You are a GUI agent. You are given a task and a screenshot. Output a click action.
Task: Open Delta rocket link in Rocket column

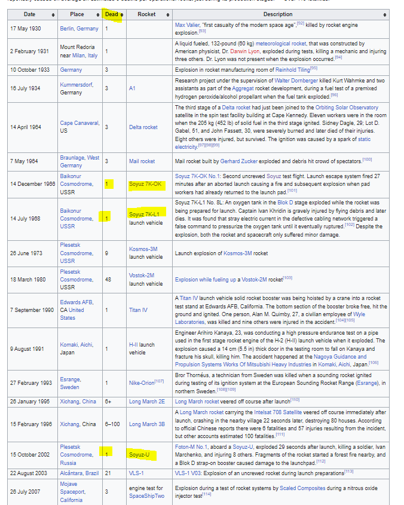click(x=143, y=127)
